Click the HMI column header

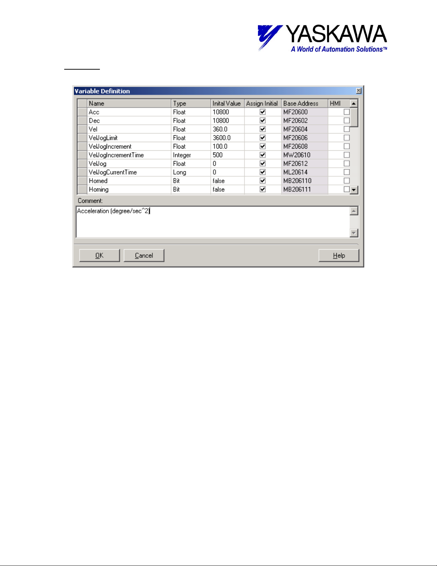click(339, 103)
